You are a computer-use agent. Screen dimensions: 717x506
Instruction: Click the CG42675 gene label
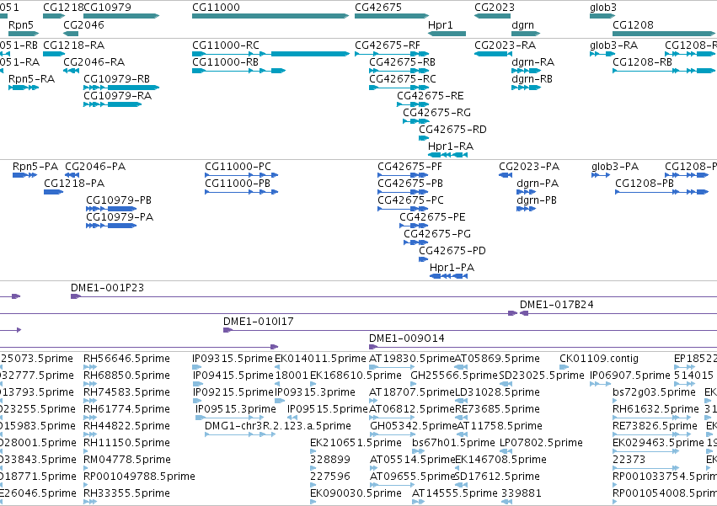click(378, 8)
